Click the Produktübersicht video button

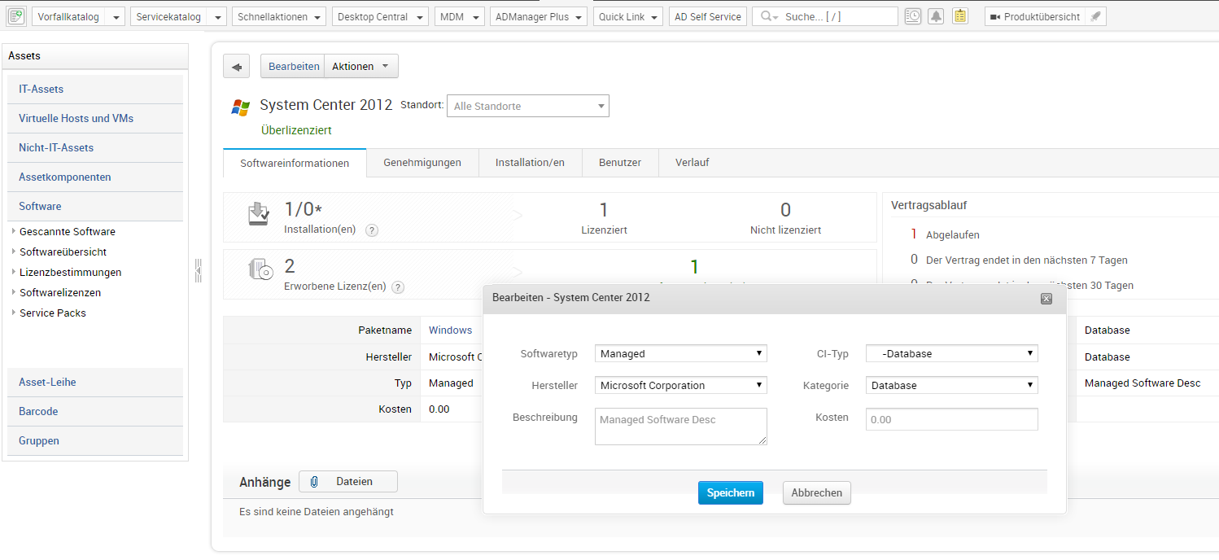1034,17
